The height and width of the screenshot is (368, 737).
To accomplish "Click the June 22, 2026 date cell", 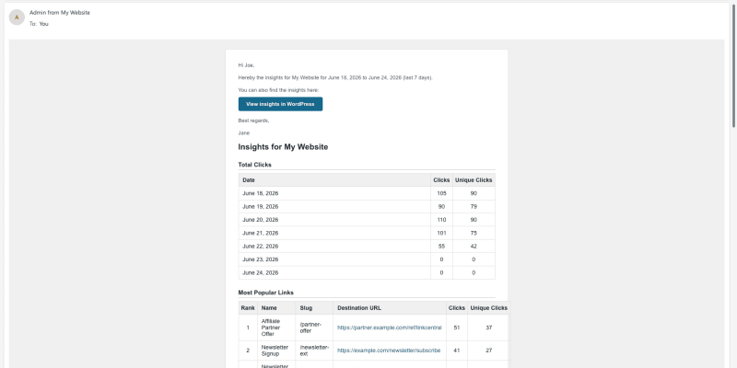I will [x=334, y=246].
